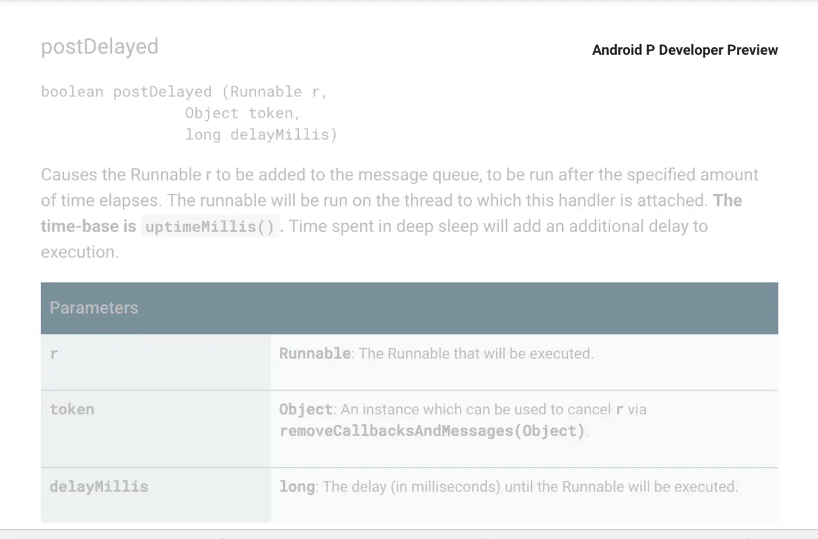Open Object link in token row
Viewport: 818px width, 539px height.
305,410
